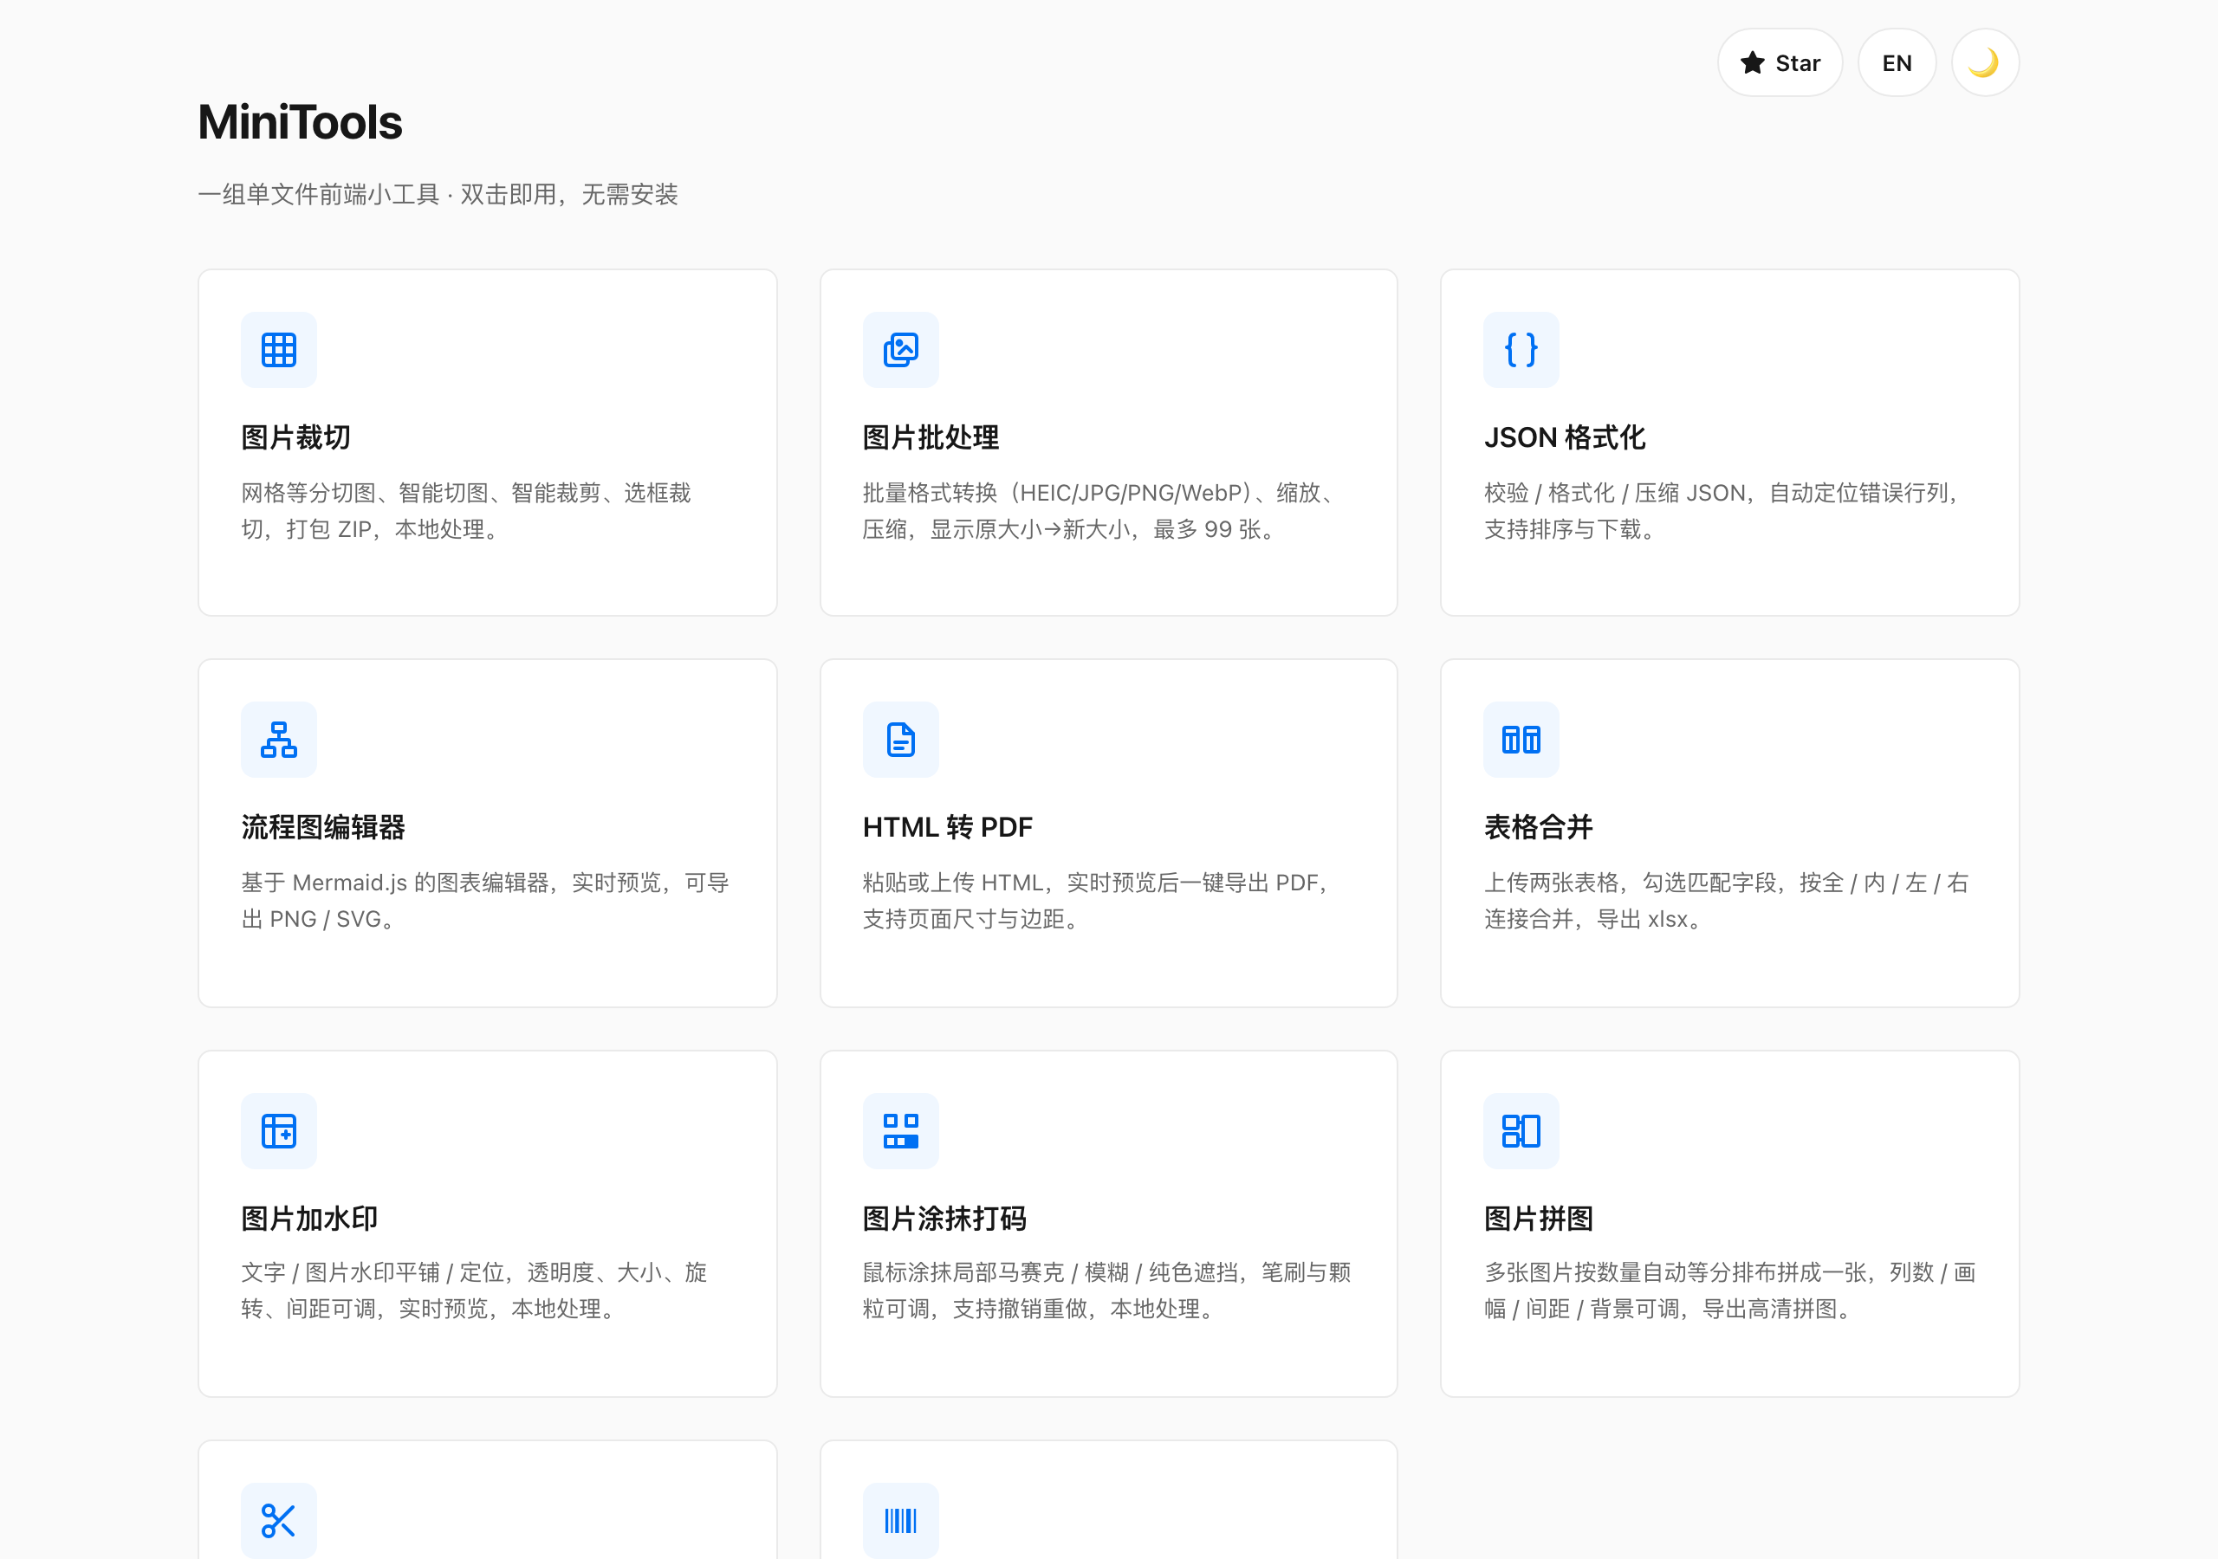Open the 图片批处理 tool title
This screenshot has width=2218, height=1559.
click(931, 437)
